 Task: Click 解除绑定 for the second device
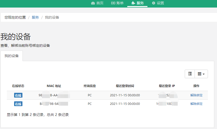pos(196,104)
